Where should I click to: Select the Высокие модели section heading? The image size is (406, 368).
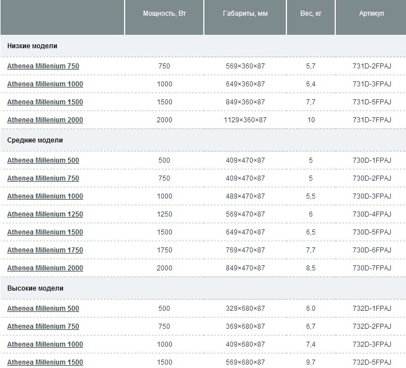(x=35, y=288)
